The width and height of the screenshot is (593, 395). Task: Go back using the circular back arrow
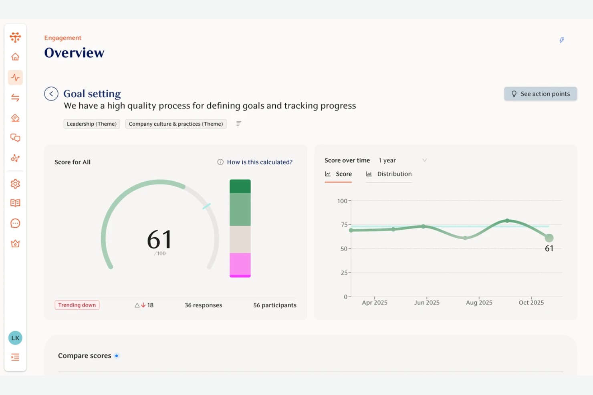coord(51,93)
